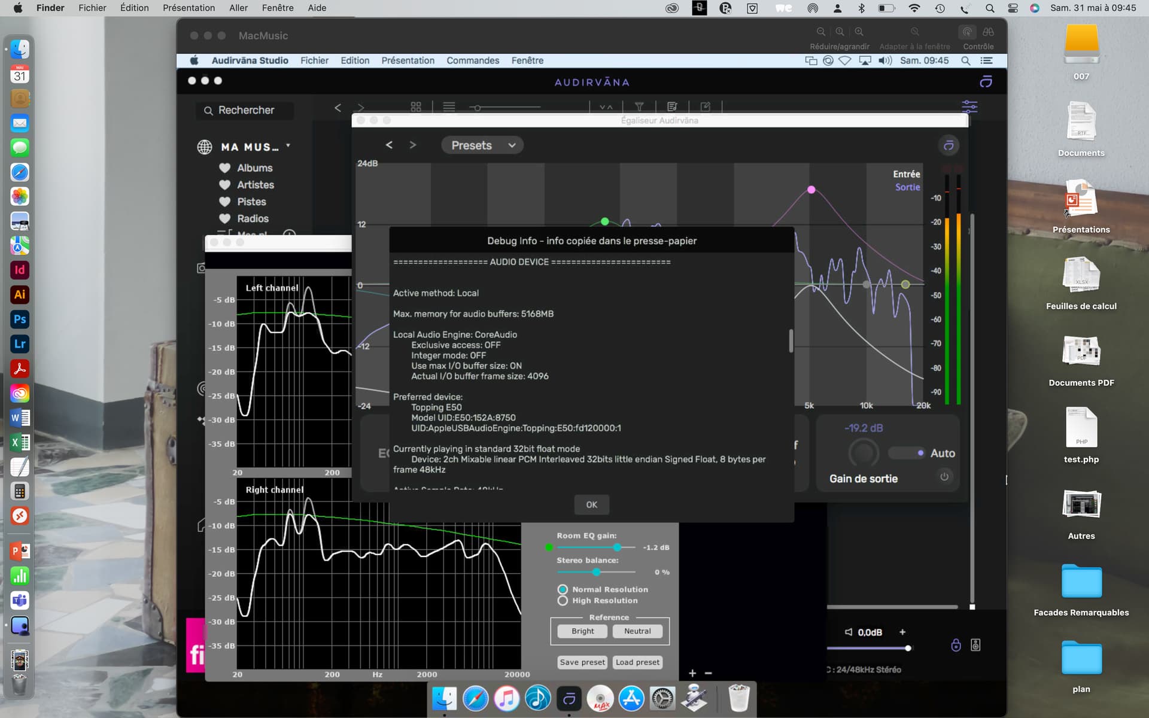Viewport: 1149px width, 718px height.
Task: Switch to list view in Audirvana toolbar
Action: click(449, 107)
